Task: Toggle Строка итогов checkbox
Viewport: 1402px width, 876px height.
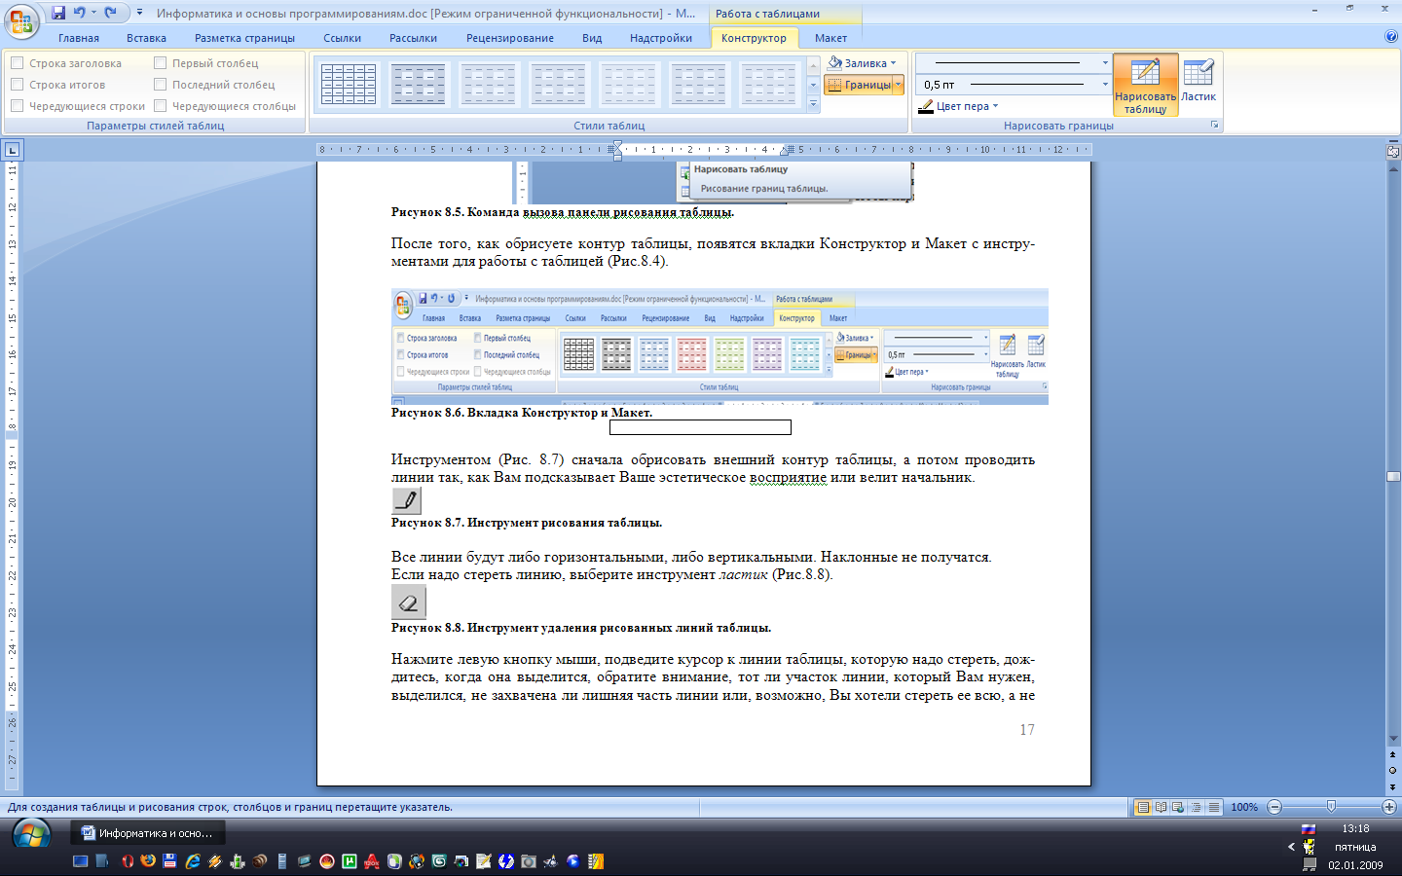Action: [x=17, y=85]
